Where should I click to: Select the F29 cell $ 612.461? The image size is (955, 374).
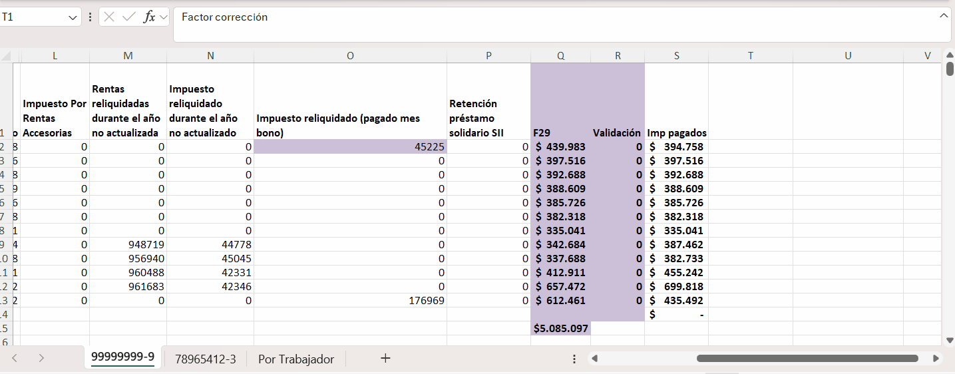[561, 300]
